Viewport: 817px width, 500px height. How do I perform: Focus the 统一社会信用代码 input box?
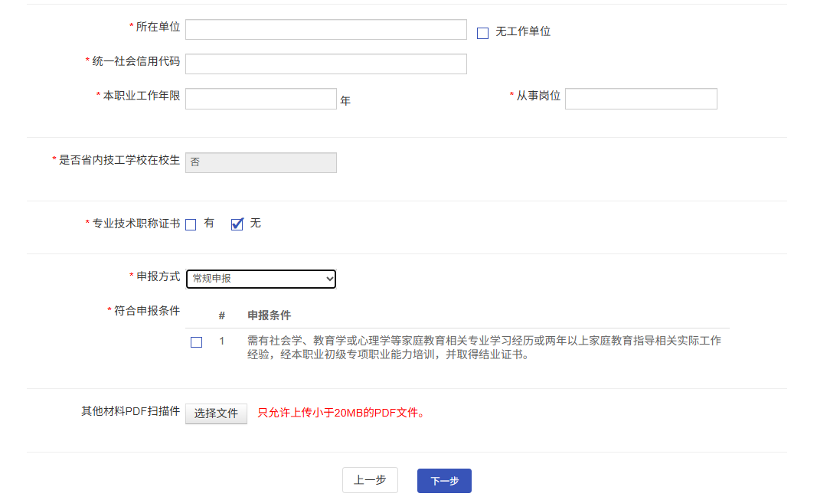click(x=325, y=64)
